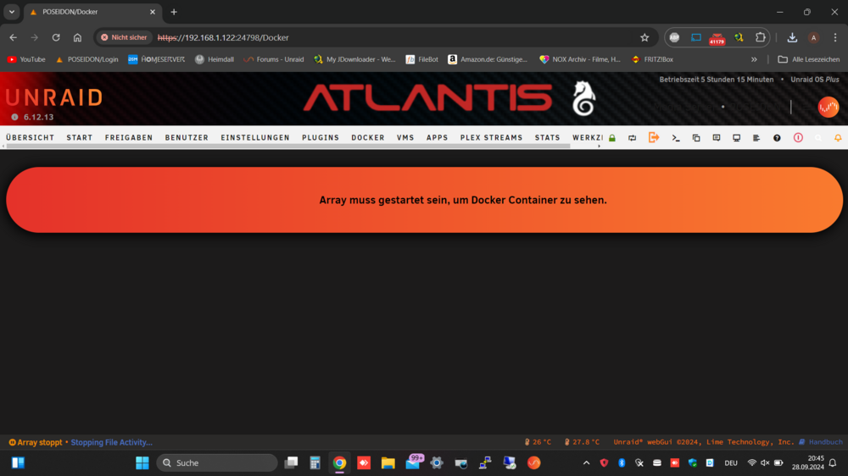Click the taskbar Suche search box

[x=217, y=463]
